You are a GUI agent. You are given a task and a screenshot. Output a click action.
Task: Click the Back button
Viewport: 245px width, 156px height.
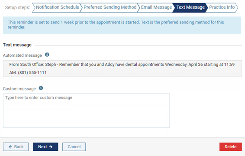(16, 147)
